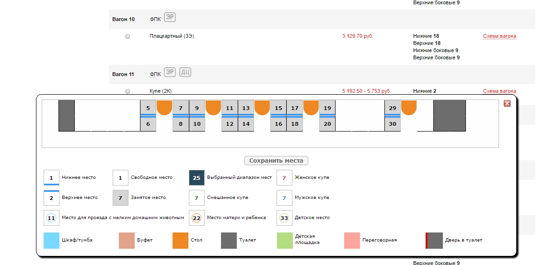Select seat 30 on the carriage scheme

click(393, 124)
